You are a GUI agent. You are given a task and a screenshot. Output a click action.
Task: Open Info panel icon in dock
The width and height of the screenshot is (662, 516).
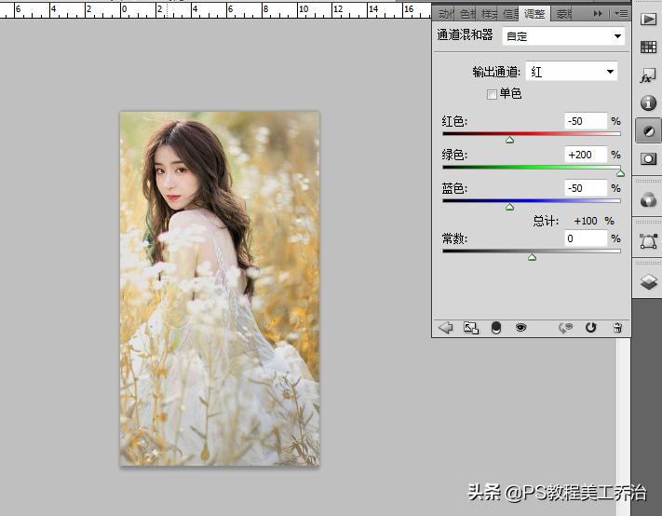pyautogui.click(x=648, y=102)
